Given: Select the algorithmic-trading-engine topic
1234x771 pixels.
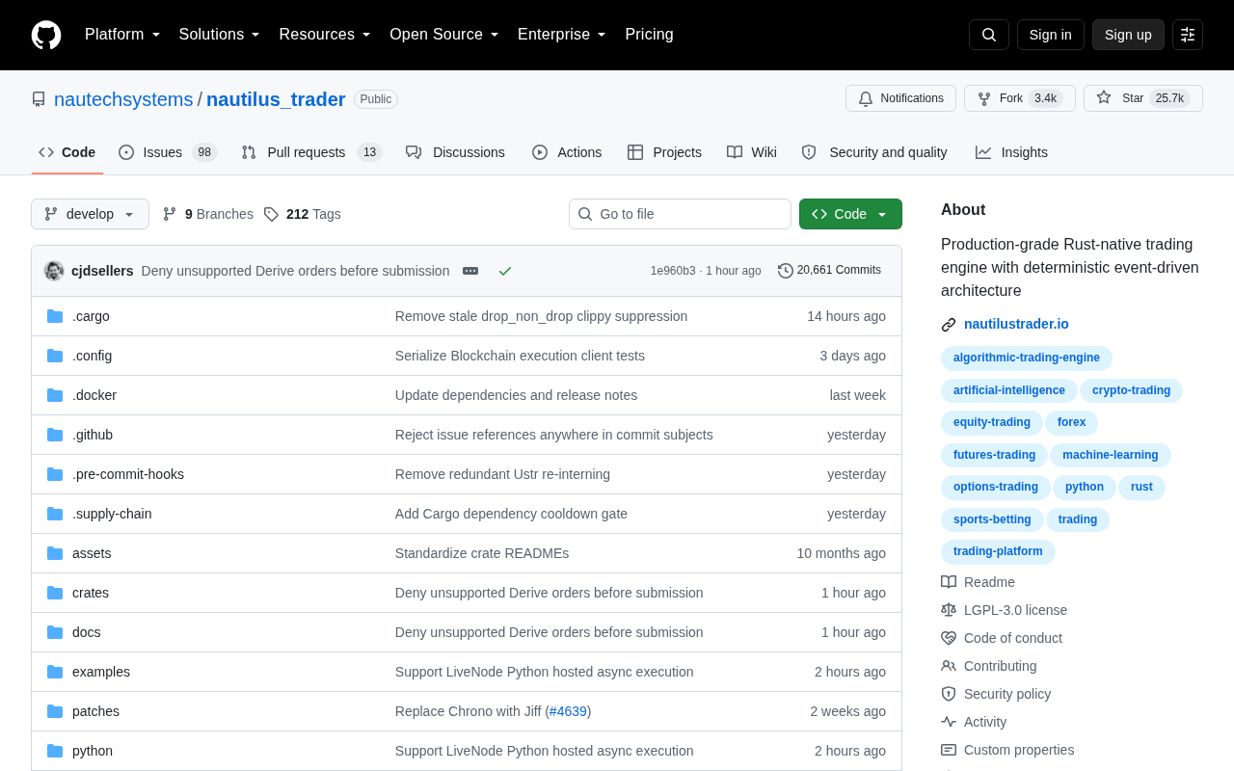Looking at the screenshot, I should [x=1027, y=359].
